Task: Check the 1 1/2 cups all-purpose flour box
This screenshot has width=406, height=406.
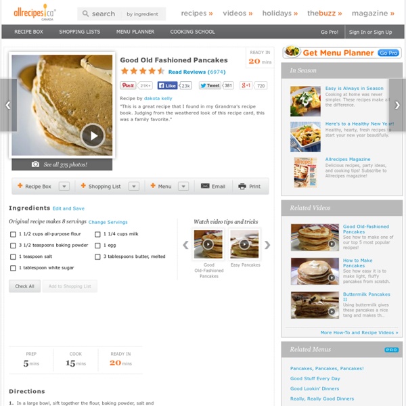Action: click(13, 234)
